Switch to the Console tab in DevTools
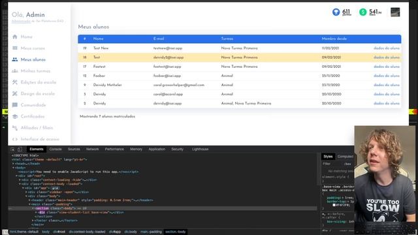The width and height of the screenshot is (418, 235). click(x=56, y=149)
